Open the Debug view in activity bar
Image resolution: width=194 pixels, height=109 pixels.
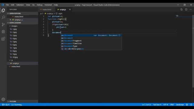click(x=3, y=31)
